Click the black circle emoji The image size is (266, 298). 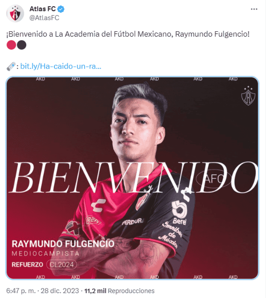tap(22, 45)
